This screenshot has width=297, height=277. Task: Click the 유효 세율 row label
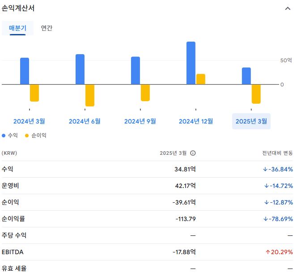pyautogui.click(x=14, y=268)
